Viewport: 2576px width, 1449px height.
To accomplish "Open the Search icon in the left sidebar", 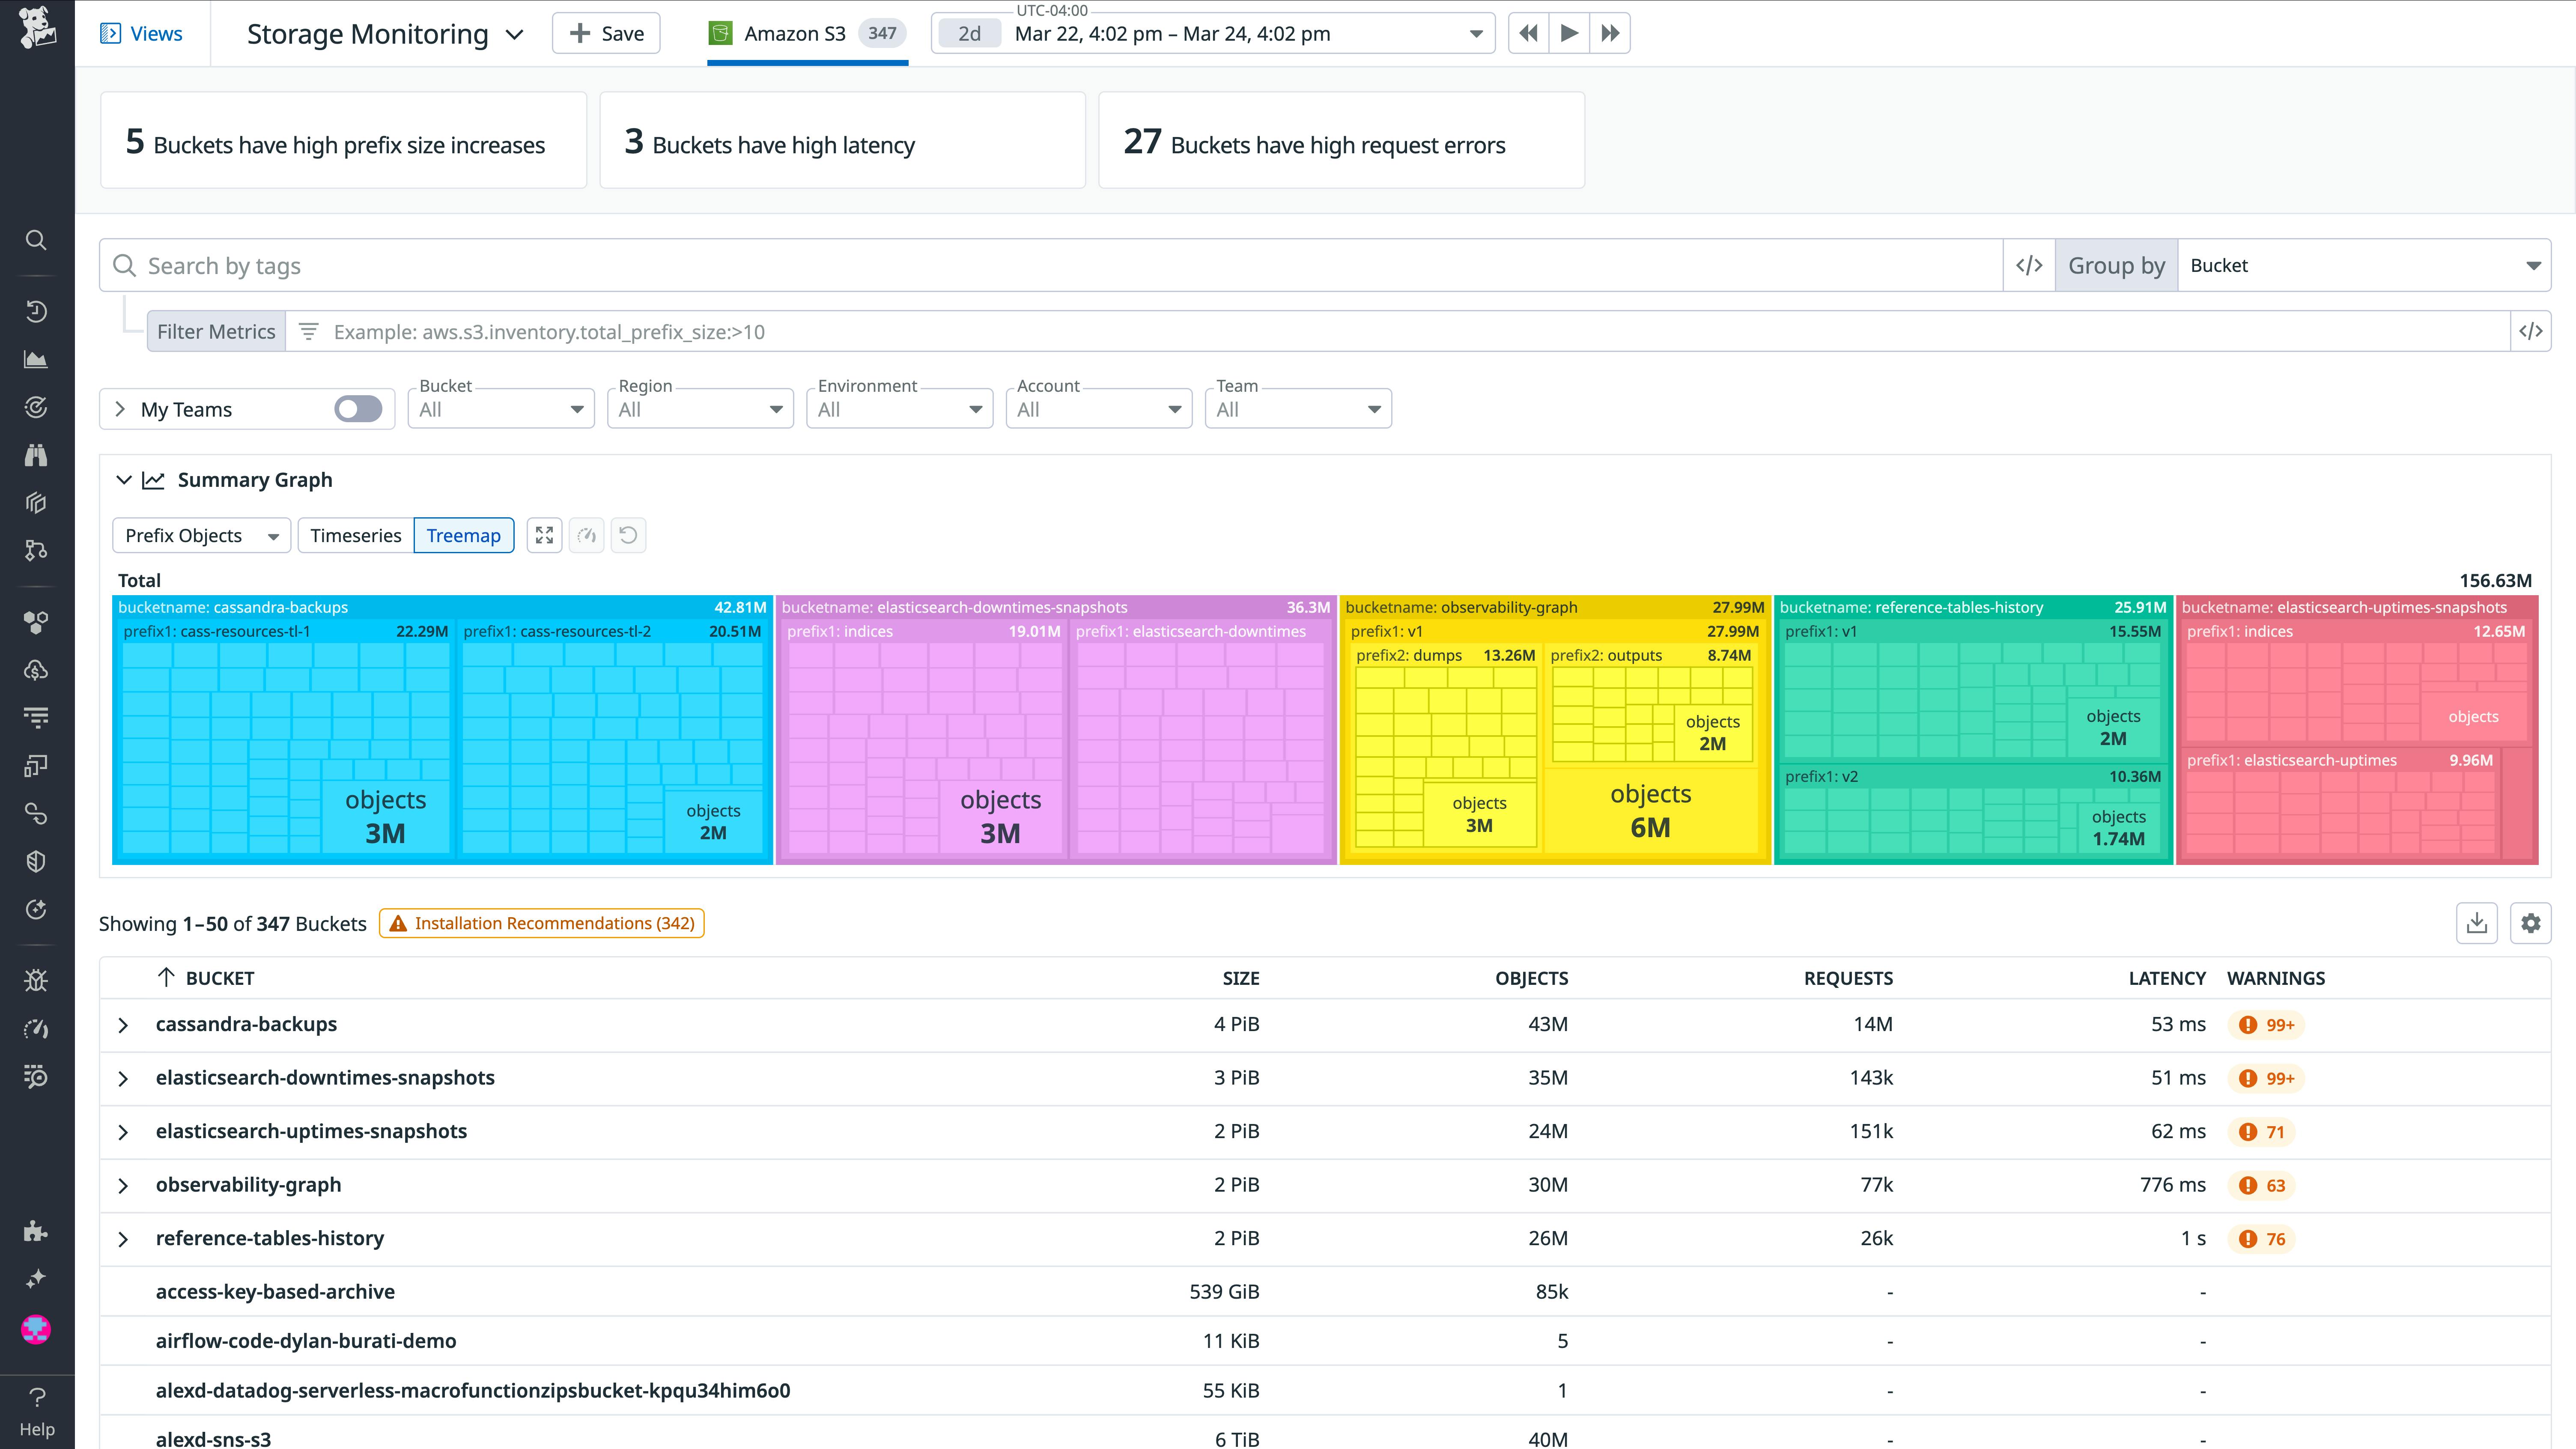I will tap(36, 240).
